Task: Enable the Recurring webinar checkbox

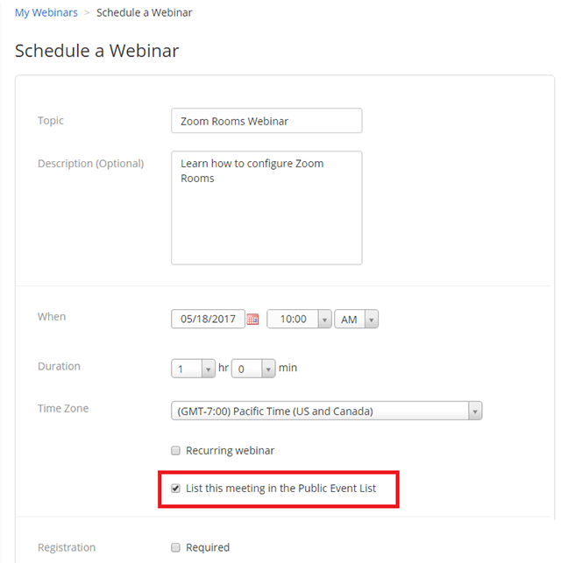Action: tap(175, 450)
